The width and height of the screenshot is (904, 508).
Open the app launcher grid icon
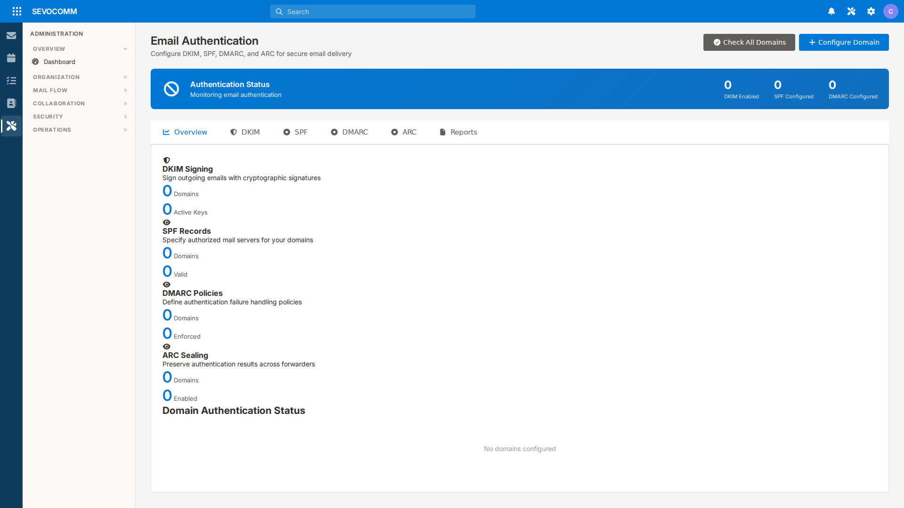coord(17,11)
